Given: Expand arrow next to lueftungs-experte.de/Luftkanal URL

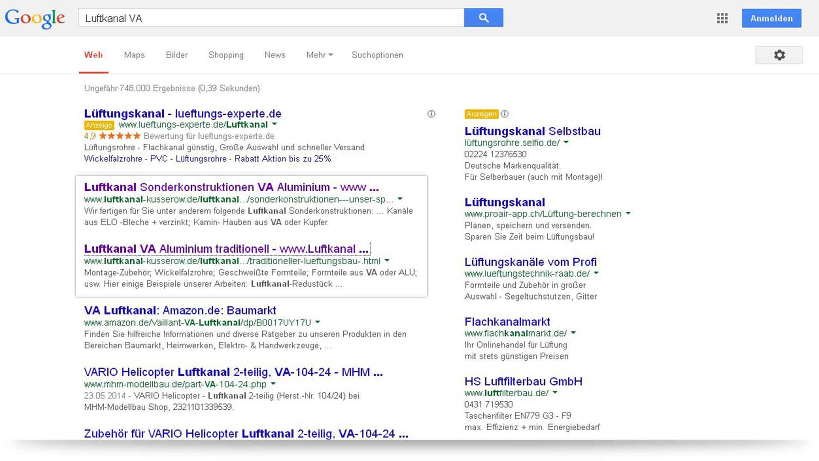Looking at the screenshot, I should tap(274, 124).
